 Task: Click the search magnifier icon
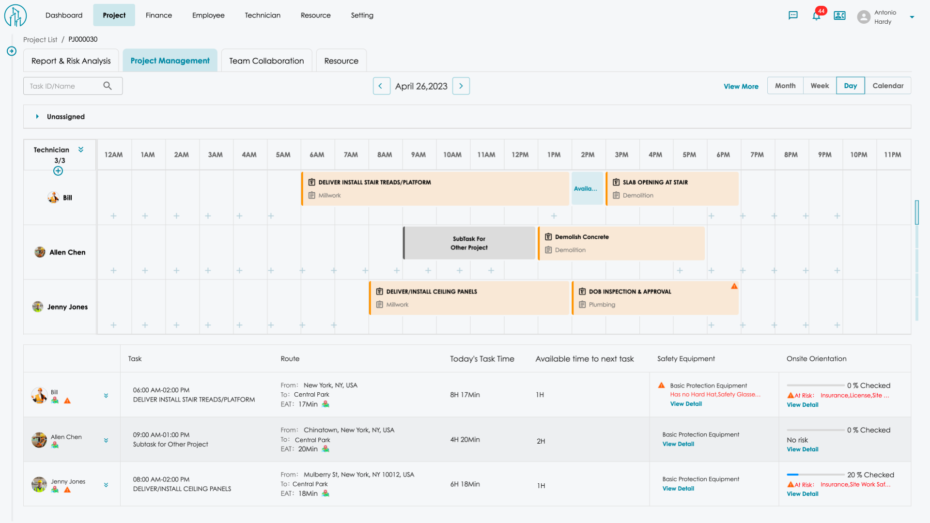(108, 86)
